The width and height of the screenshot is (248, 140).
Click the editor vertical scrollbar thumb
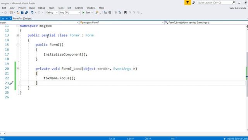[247, 74]
